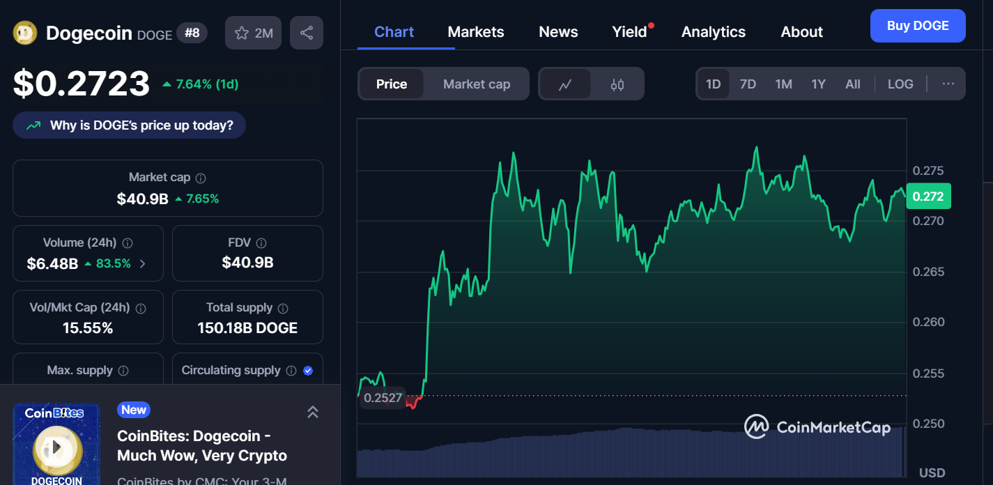Click 'Why is DOGE's price up today?'
Image resolution: width=993 pixels, height=485 pixels.
[129, 125]
